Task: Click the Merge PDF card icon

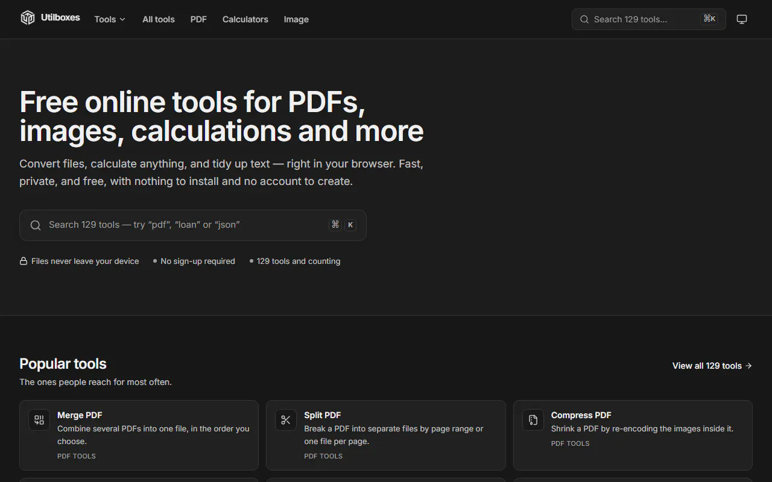Action: tap(39, 420)
